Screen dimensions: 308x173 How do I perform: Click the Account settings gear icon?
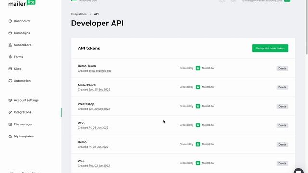(x=10, y=100)
